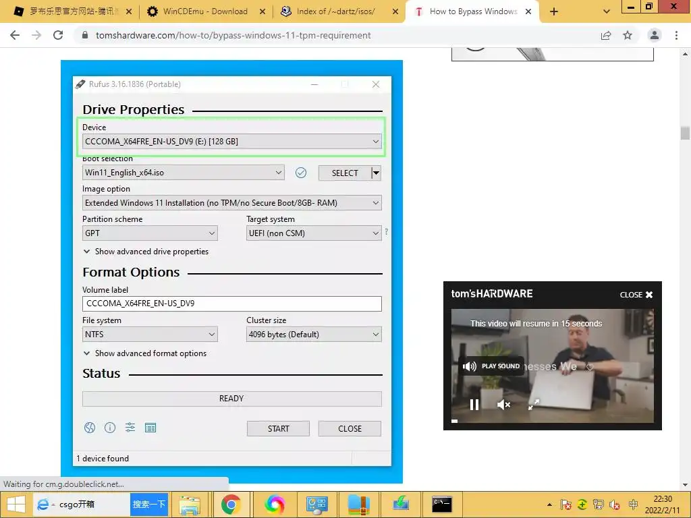Open a new browser tab
The height and width of the screenshot is (518, 691).
coord(554,11)
